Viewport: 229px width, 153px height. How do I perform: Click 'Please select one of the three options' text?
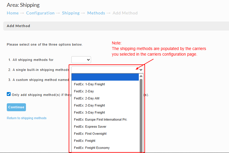pyautogui.click(x=45, y=44)
